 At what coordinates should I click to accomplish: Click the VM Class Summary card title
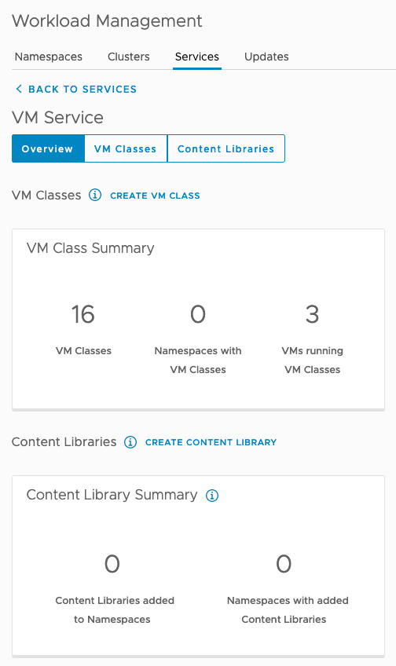click(x=90, y=248)
